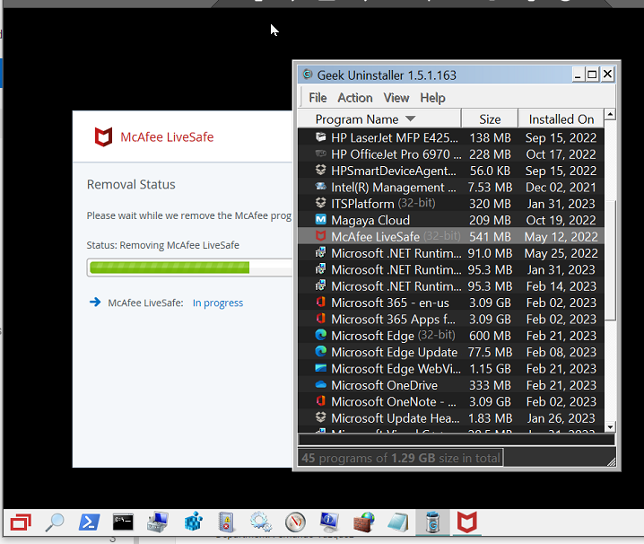Select the Microsoft Edge Update row

451,352
